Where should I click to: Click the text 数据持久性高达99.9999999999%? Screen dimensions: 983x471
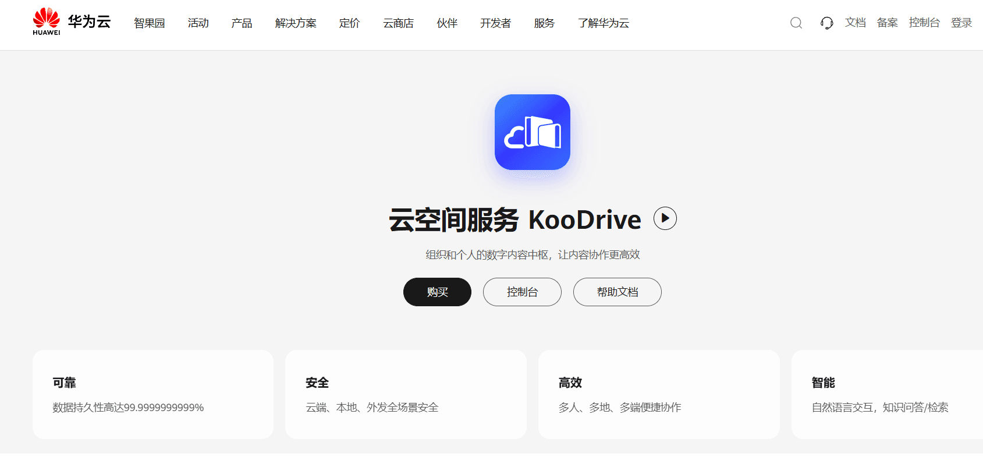(x=128, y=408)
